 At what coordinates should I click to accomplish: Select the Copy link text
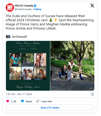pyautogui.click(x=46, y=101)
